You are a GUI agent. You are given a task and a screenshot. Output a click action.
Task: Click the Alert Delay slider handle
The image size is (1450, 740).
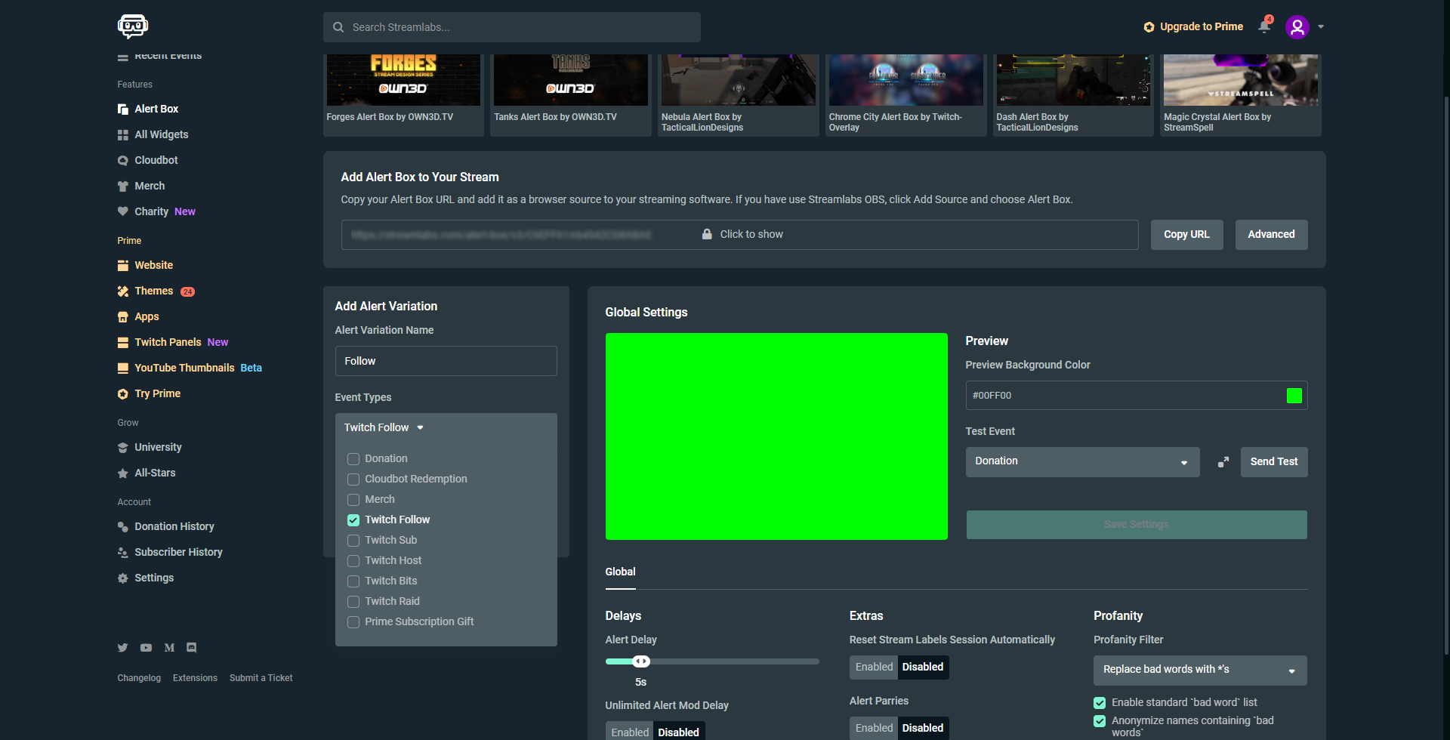(641, 661)
